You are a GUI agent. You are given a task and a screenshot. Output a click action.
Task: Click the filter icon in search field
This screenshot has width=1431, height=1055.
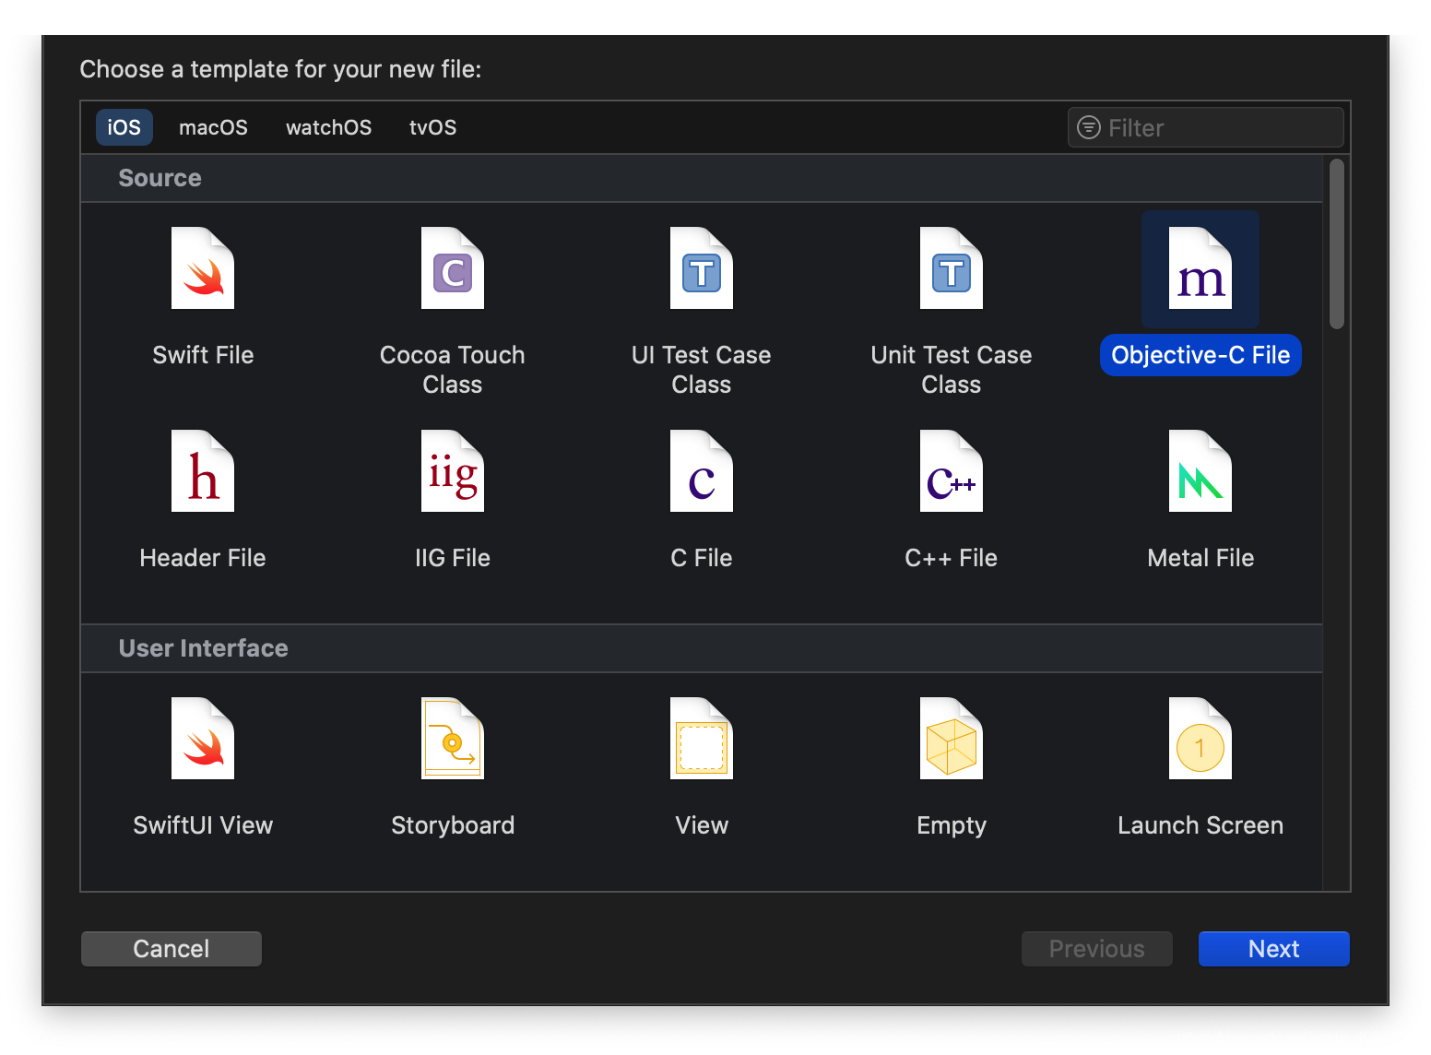1089,127
